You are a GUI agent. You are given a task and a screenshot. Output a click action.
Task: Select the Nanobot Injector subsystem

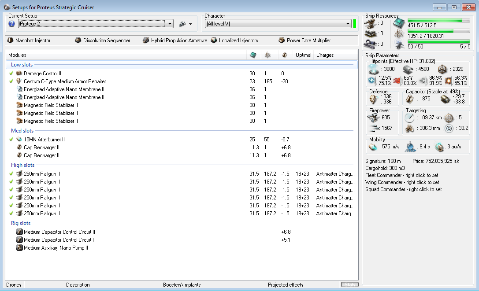point(29,41)
